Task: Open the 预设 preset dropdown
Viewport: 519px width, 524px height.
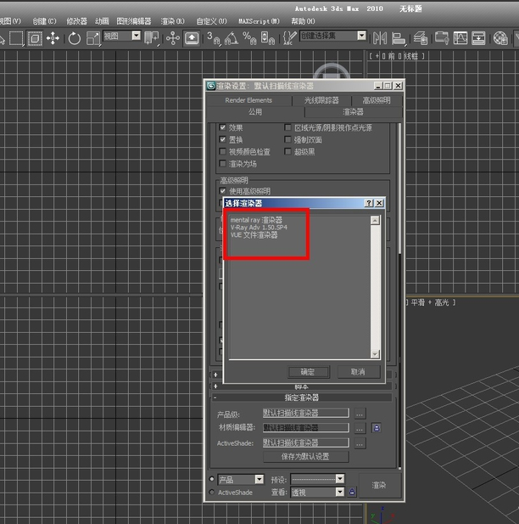Action: tap(340, 479)
